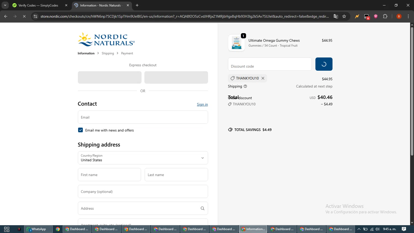The width and height of the screenshot is (414, 233).
Task: Close the Verify Codes — SimplyCodes tab
Action: [x=66, y=5]
